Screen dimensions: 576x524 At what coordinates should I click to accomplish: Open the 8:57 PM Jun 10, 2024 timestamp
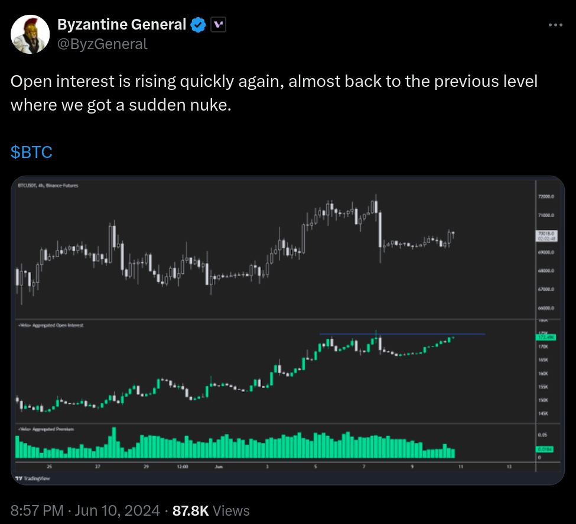85,510
